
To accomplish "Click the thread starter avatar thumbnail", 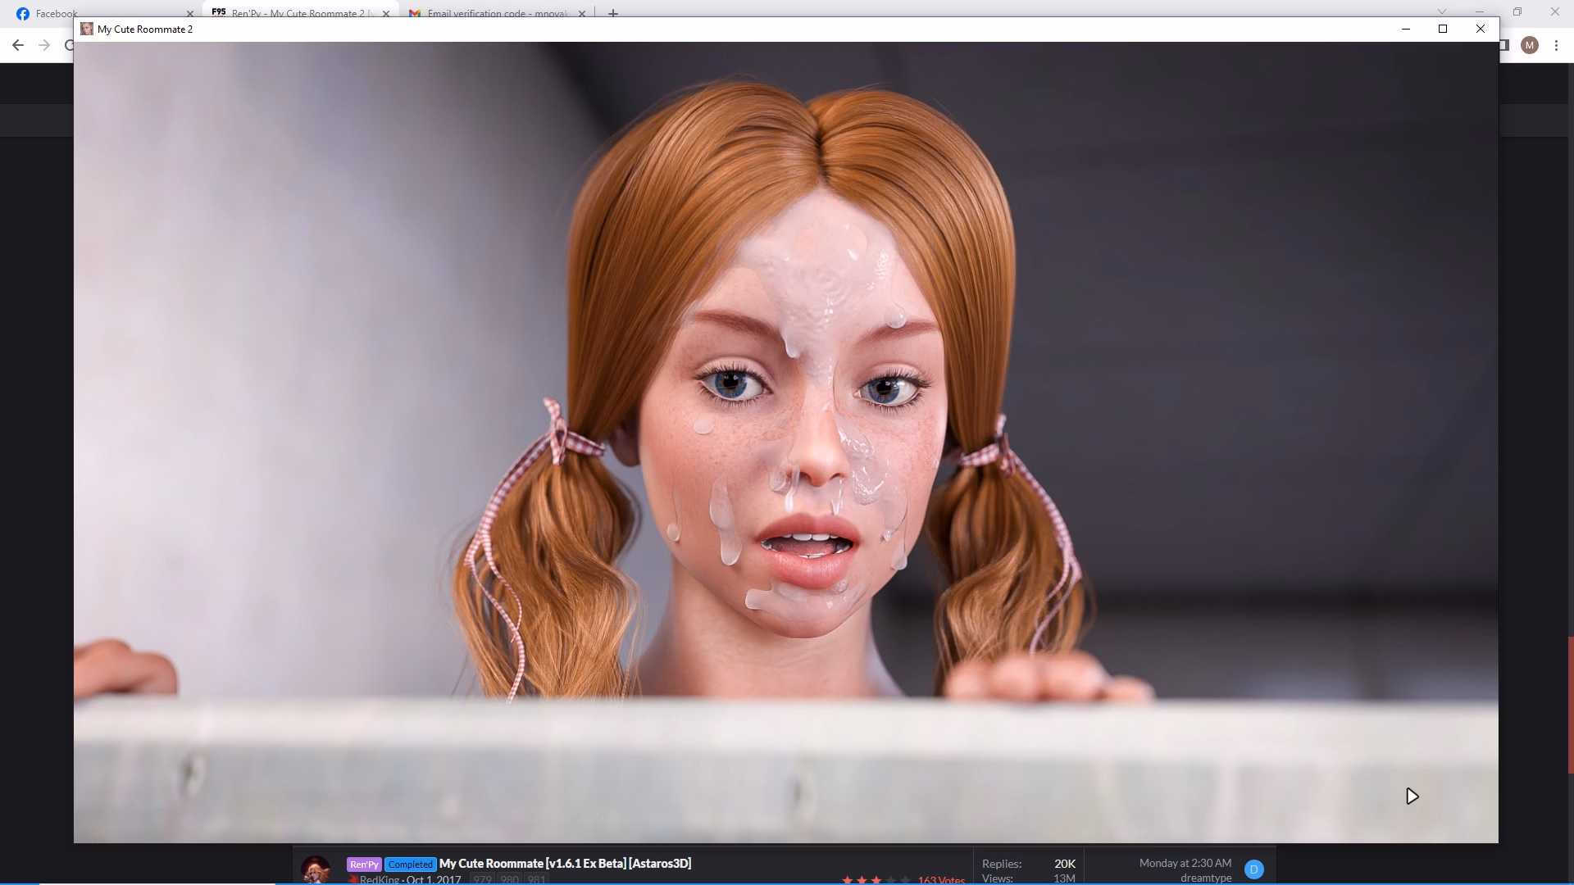I will point(316,869).
